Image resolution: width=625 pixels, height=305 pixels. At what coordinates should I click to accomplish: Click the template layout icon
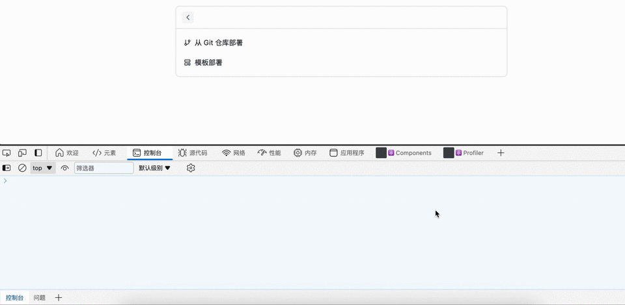coord(187,62)
